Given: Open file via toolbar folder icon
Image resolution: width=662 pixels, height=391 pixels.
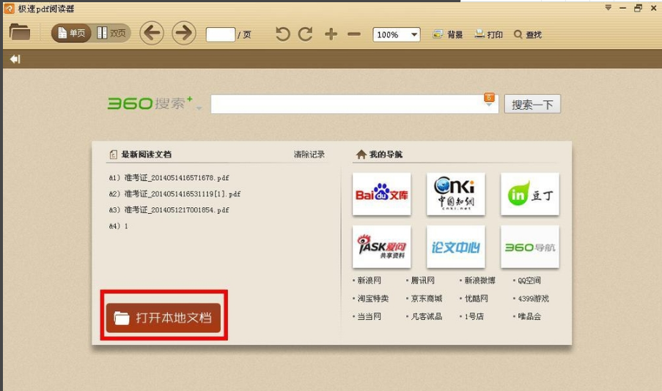Looking at the screenshot, I should click(x=19, y=32).
